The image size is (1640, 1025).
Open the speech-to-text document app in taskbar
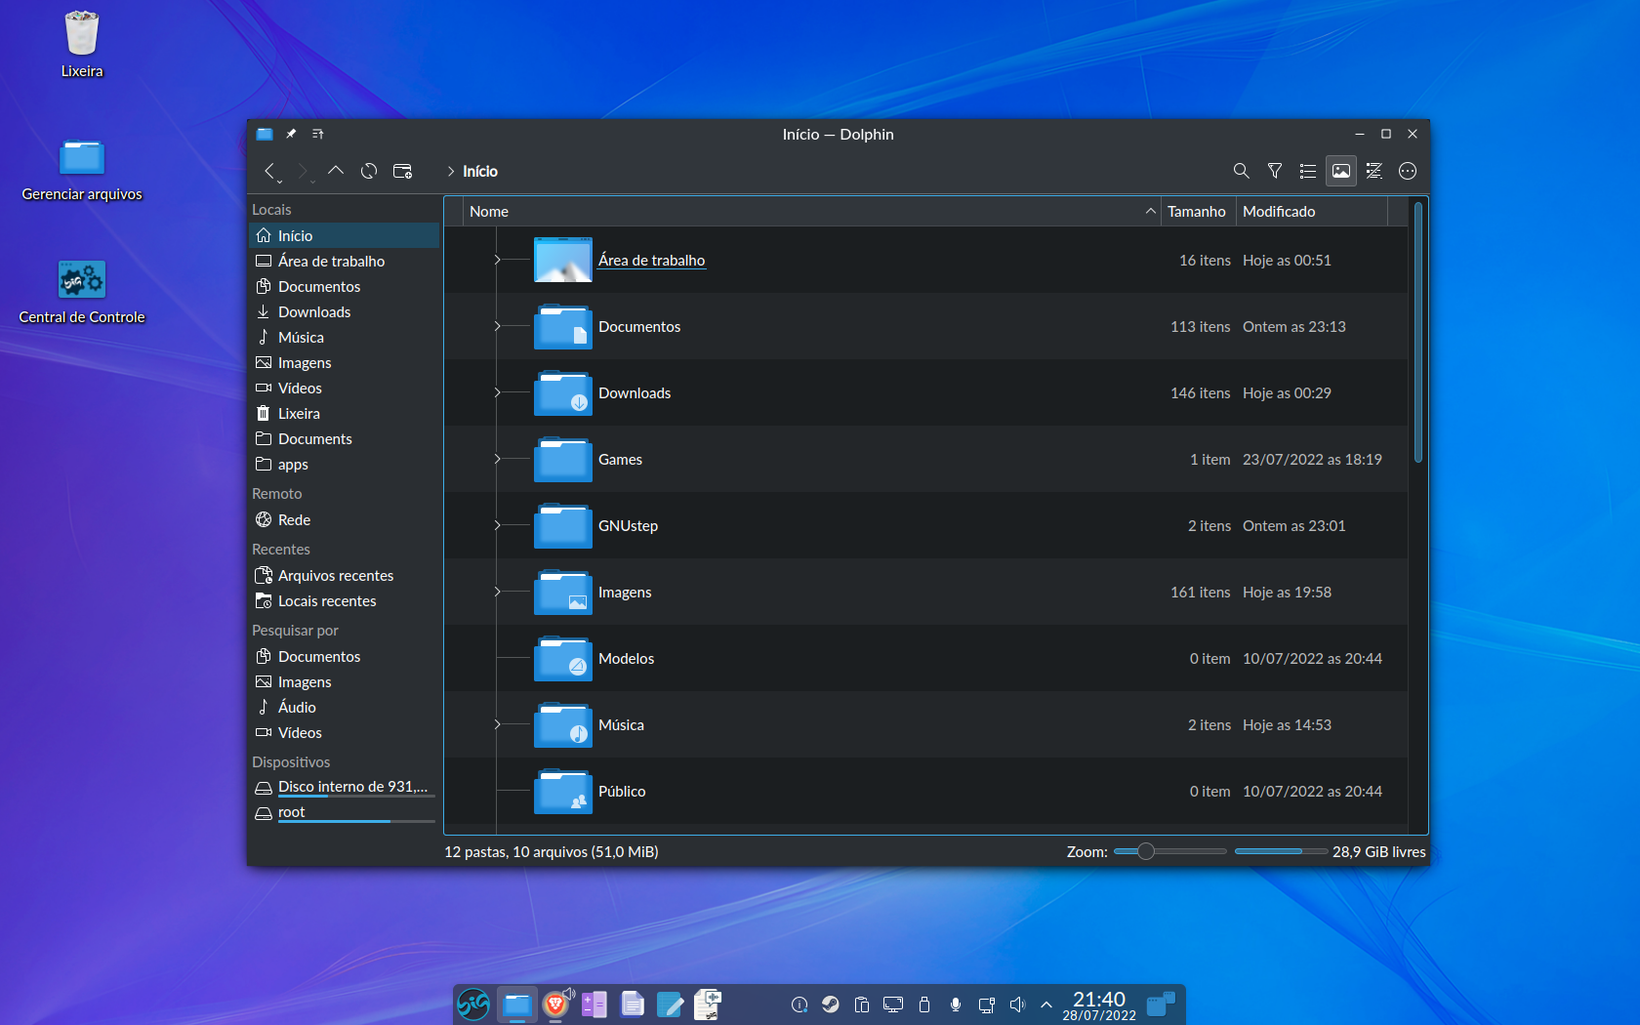click(708, 1004)
